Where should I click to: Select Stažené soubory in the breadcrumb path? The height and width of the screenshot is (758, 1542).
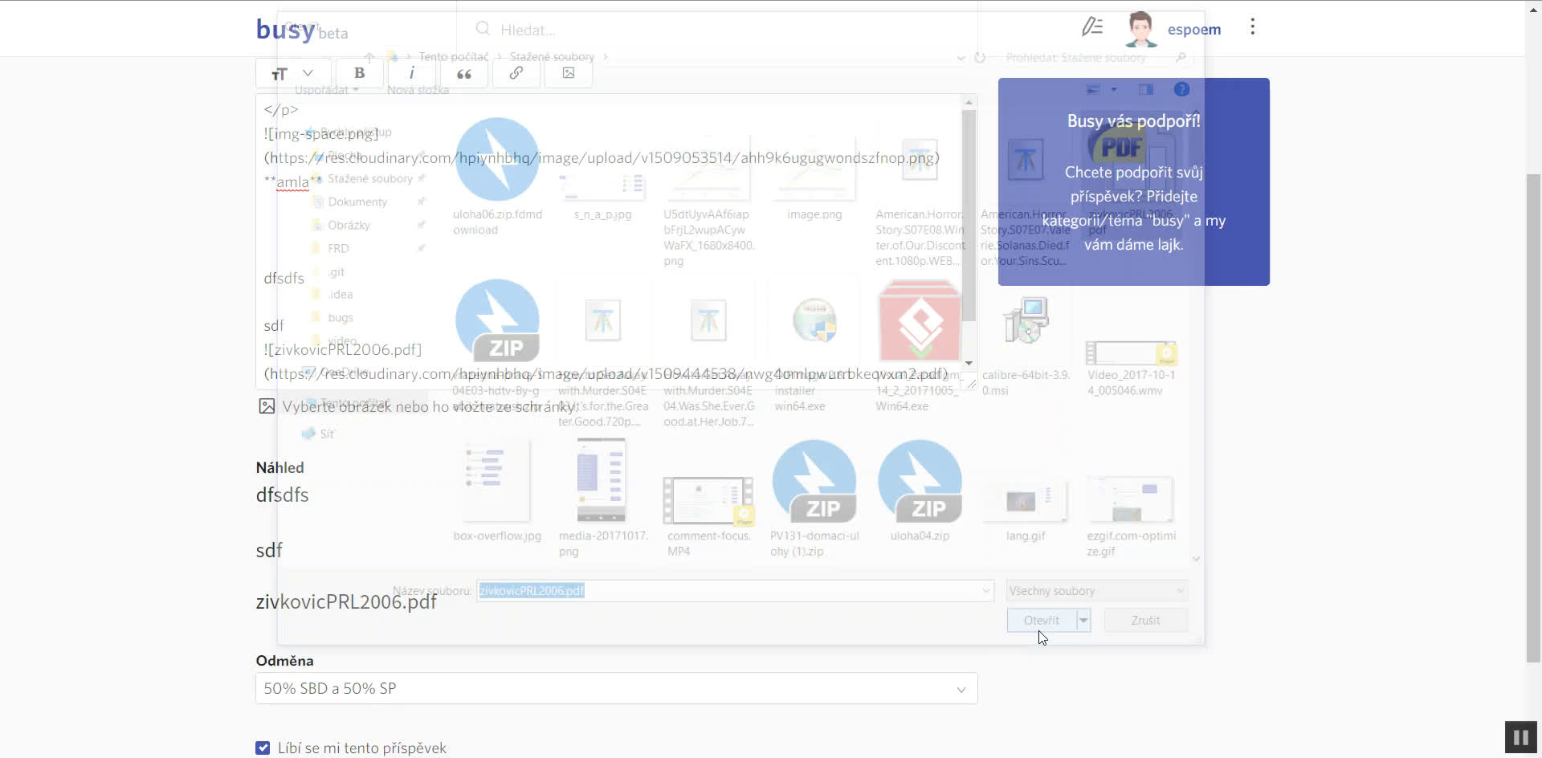click(x=552, y=57)
